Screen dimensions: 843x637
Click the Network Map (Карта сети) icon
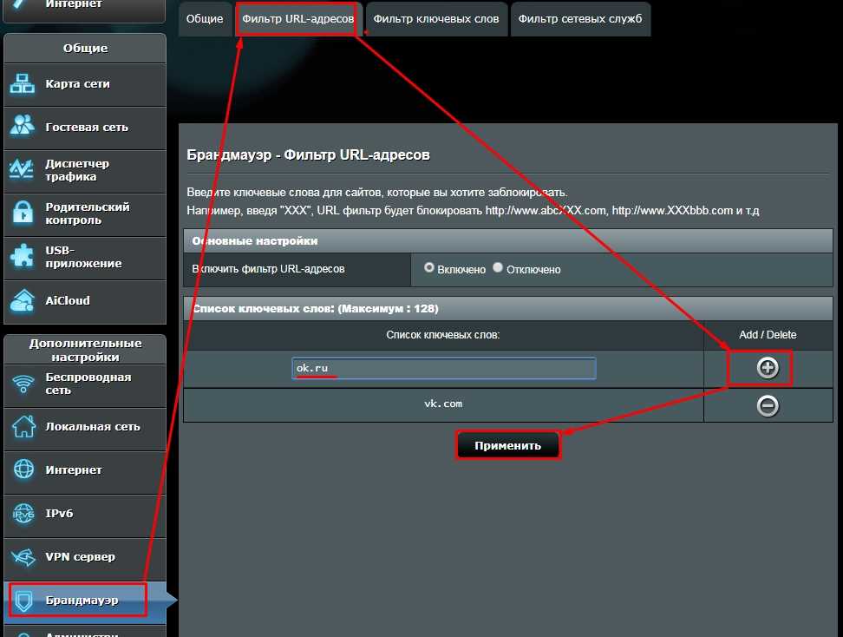(23, 84)
